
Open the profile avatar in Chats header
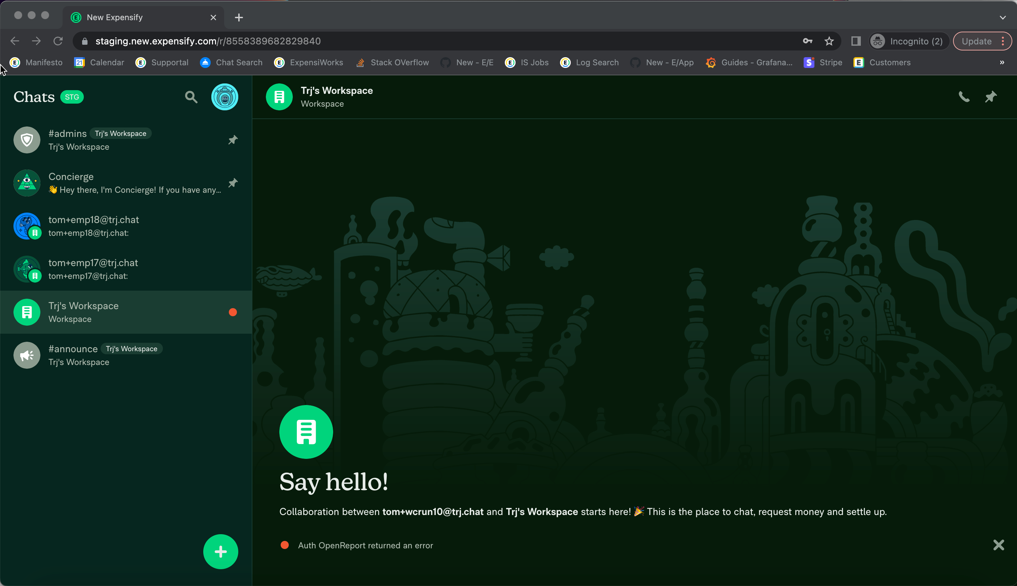pos(225,97)
